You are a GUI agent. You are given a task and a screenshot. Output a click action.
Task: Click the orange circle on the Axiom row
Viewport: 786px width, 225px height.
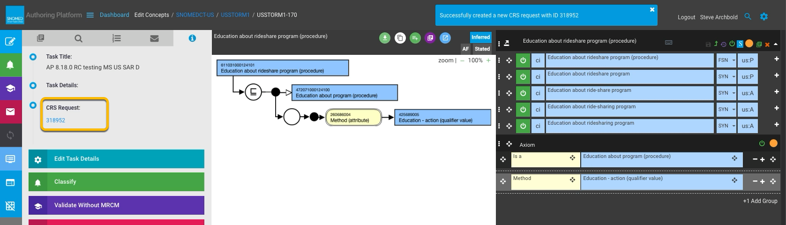coord(773,143)
